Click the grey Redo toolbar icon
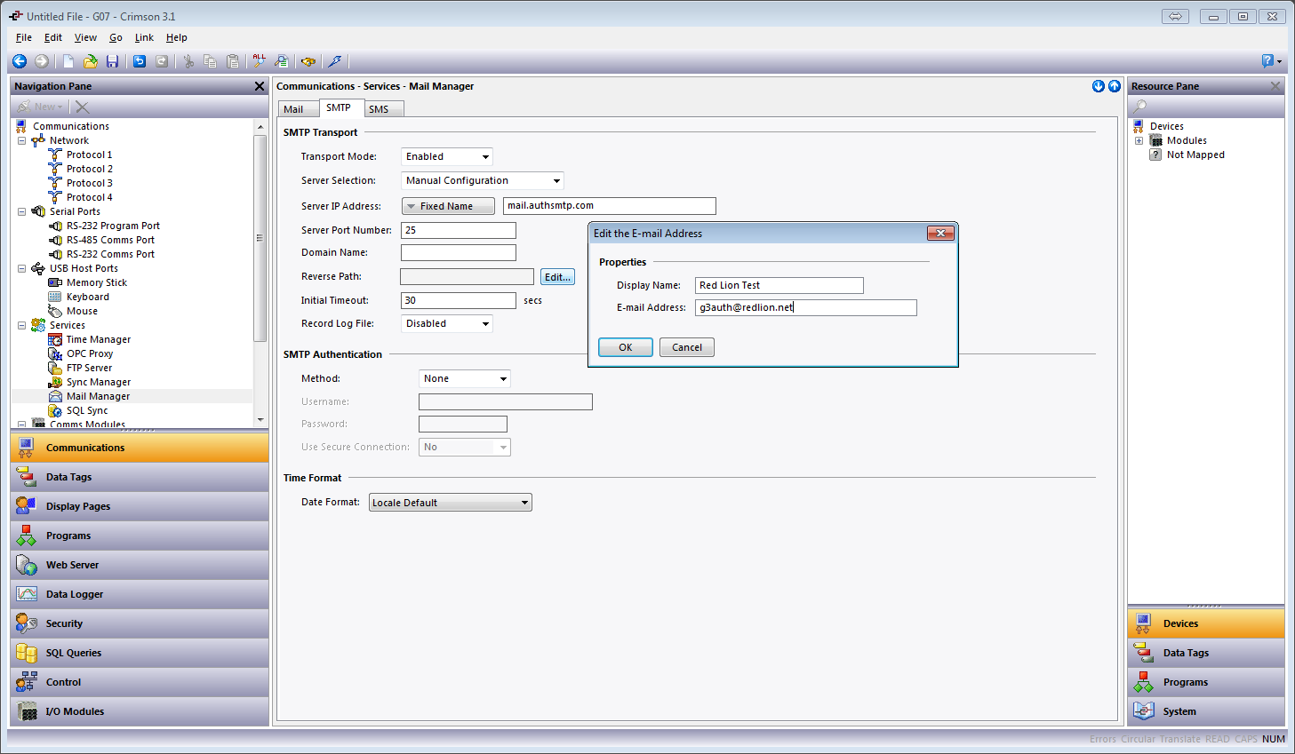This screenshot has height=754, width=1295. (162, 61)
